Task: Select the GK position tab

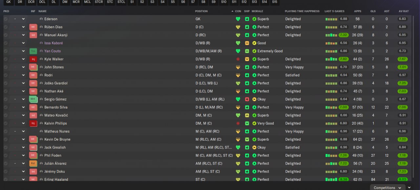Action: point(9,2)
